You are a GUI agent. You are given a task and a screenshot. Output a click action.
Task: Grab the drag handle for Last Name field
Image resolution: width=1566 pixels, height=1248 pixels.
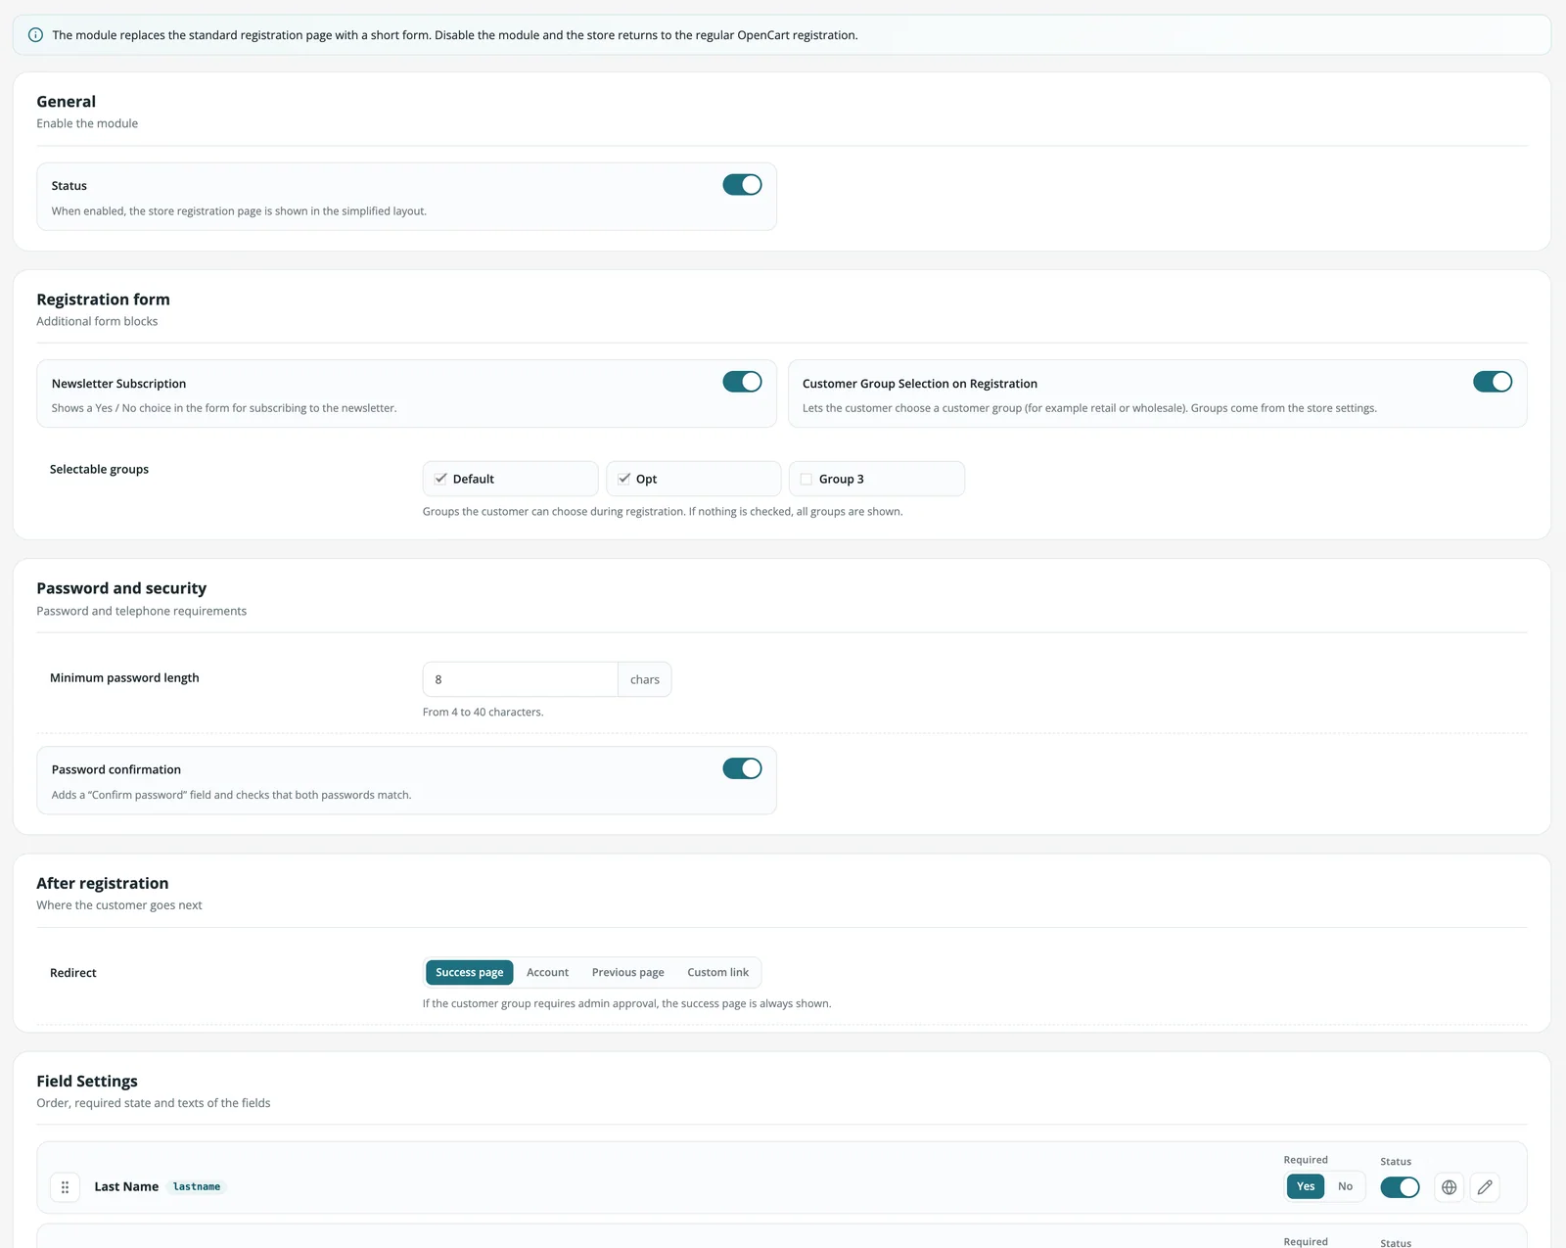point(66,1187)
